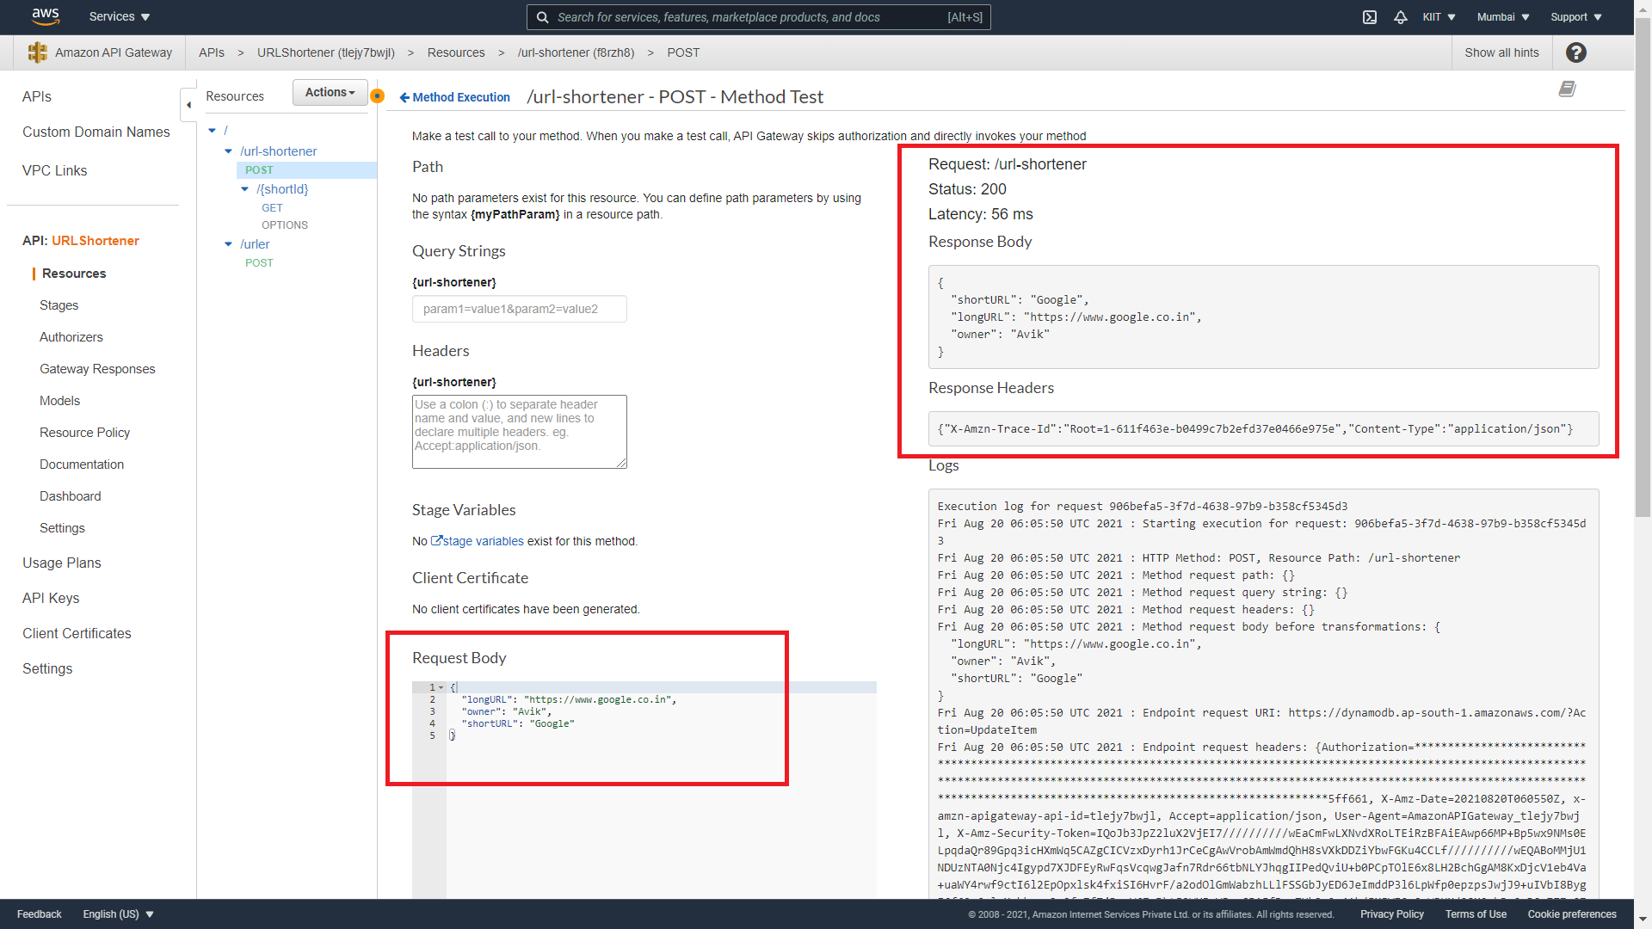Select OPTIONS method under /{shortId}
This screenshot has height=929, width=1652.
point(285,225)
